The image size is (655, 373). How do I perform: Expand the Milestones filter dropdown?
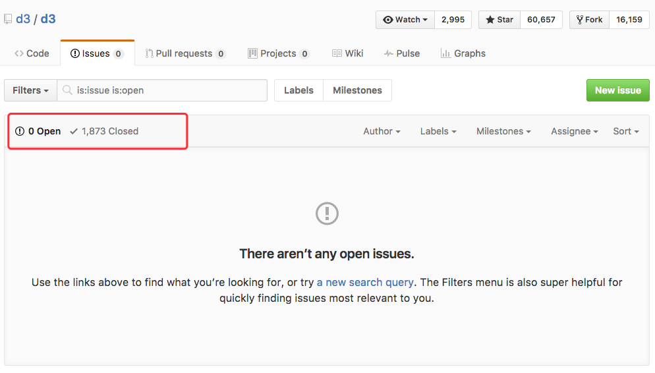click(x=503, y=131)
